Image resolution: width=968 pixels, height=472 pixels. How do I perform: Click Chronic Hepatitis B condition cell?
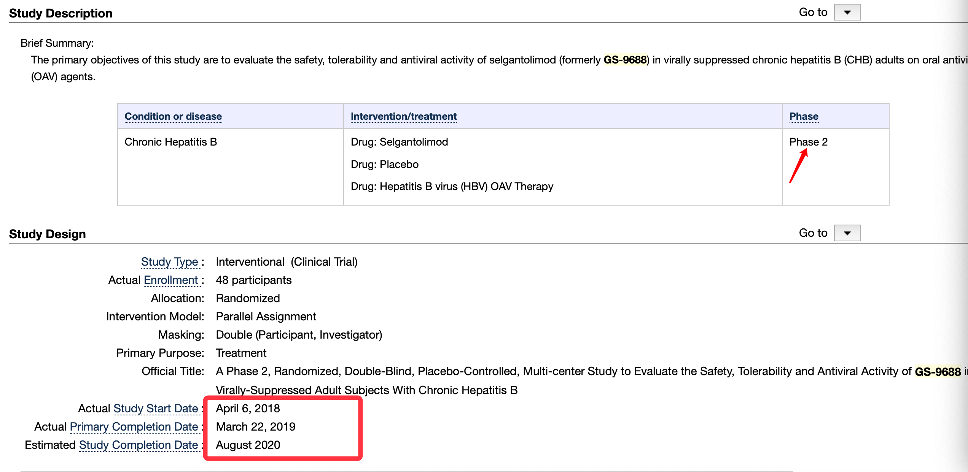171,142
